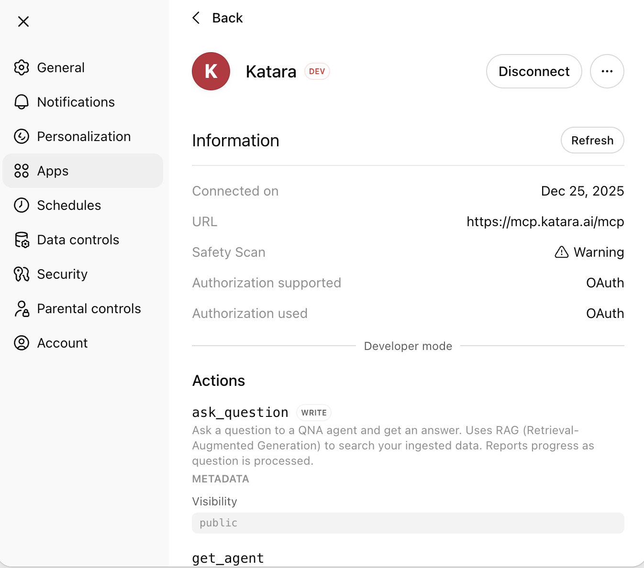Go to Security settings

click(x=83, y=274)
